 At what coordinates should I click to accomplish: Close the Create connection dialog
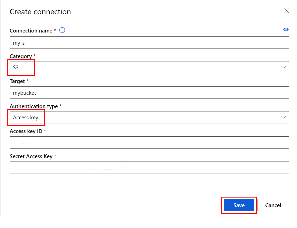[287, 11]
